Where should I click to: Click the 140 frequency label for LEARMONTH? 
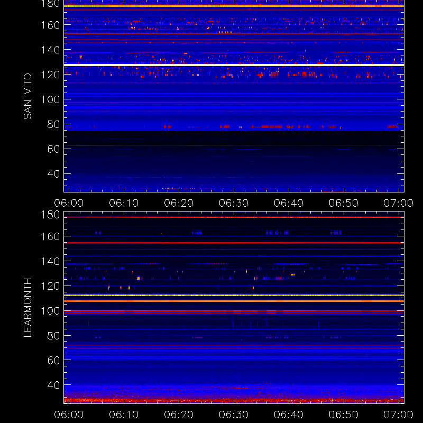[50, 261]
